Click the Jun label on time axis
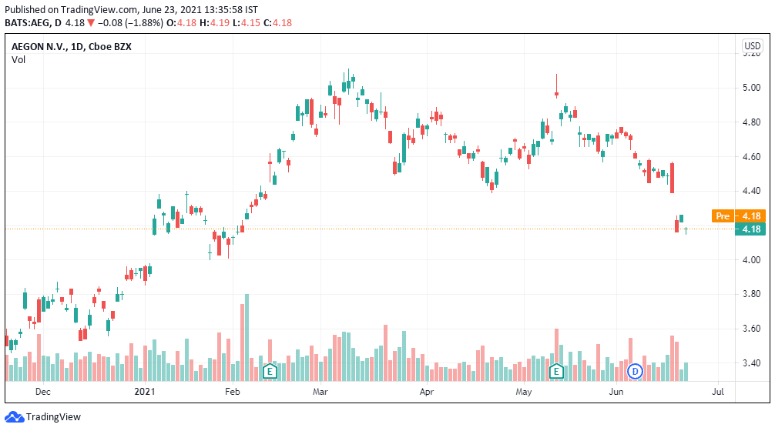775x431 pixels. coord(616,392)
